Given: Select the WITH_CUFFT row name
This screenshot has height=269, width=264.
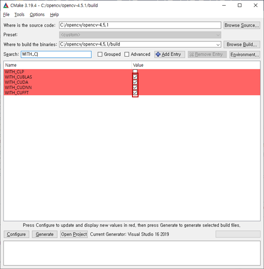Looking at the screenshot, I should [x=17, y=93].
